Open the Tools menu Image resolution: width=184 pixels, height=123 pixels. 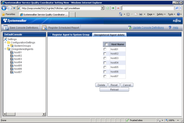(x=171, y=14)
